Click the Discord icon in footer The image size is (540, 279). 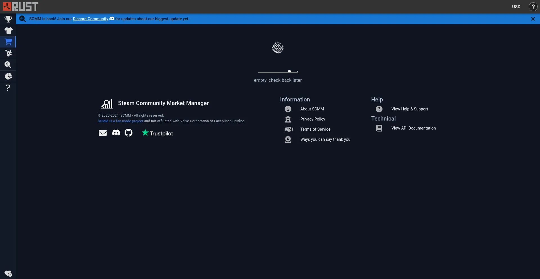[x=116, y=133]
